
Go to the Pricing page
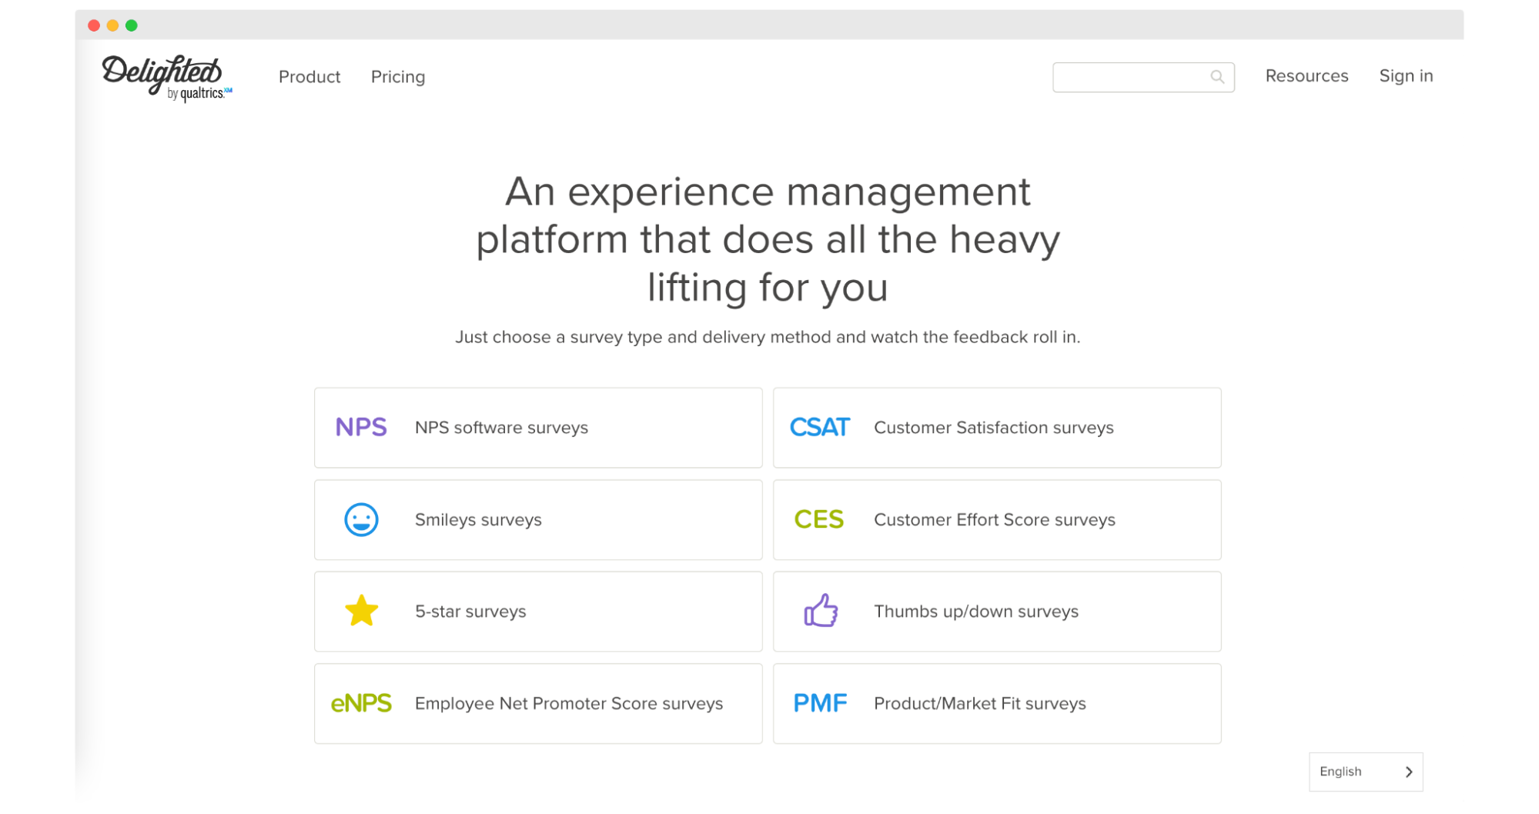click(x=398, y=77)
